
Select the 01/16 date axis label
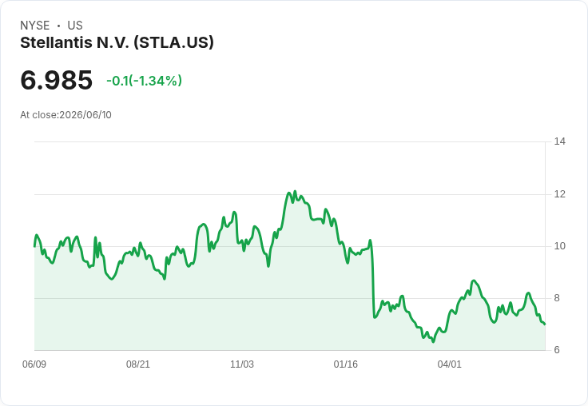(346, 364)
